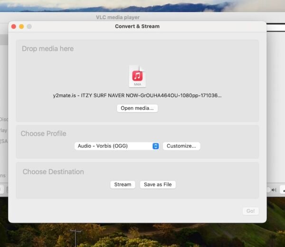Click the Convert & Stream title text

(137, 26)
